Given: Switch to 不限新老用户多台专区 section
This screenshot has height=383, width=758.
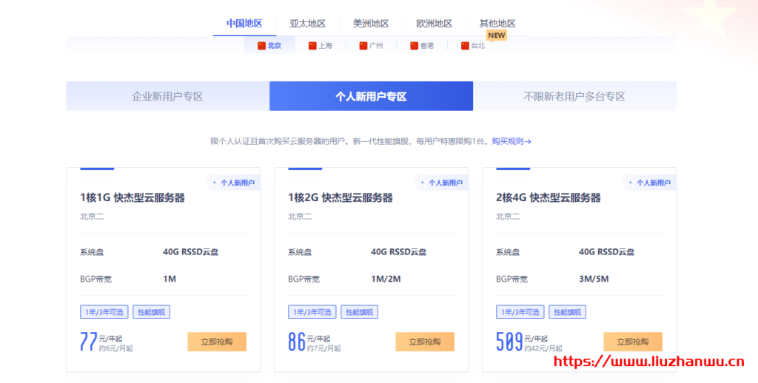Looking at the screenshot, I should tap(574, 96).
